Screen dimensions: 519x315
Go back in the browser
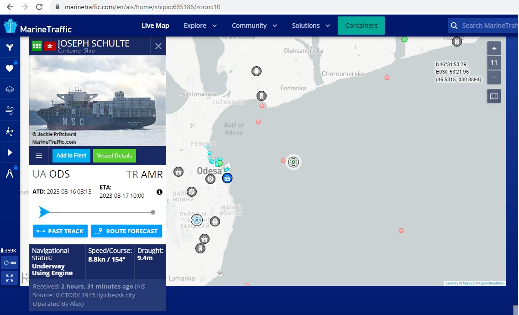tap(10, 6)
